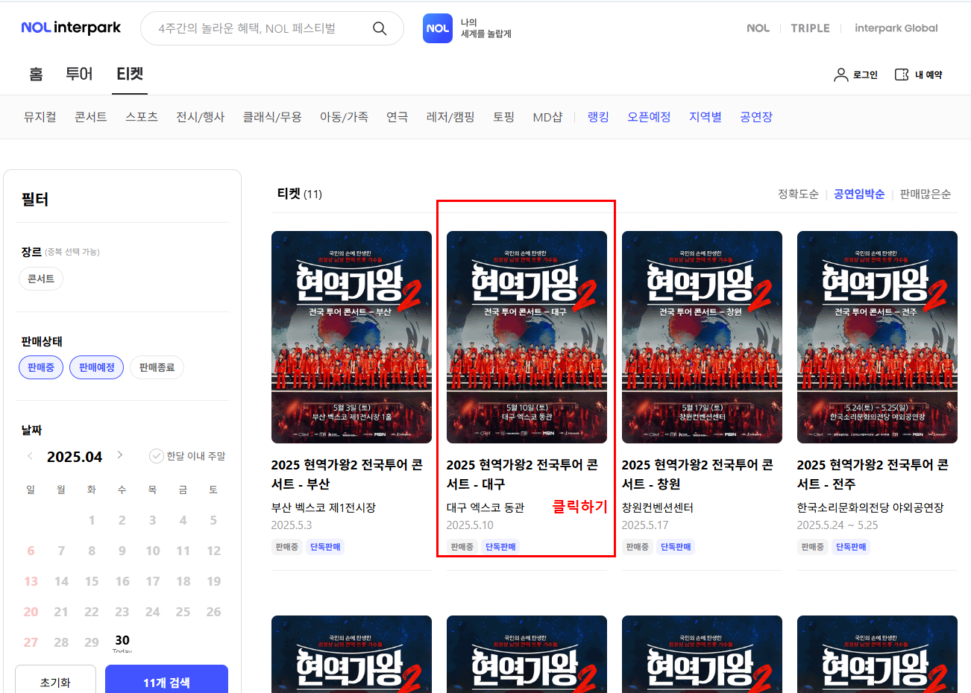Click the NOL interpark logo

coord(71,28)
